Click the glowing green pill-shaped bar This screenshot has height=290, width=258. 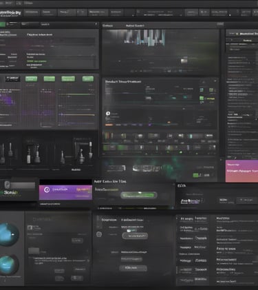point(138,195)
